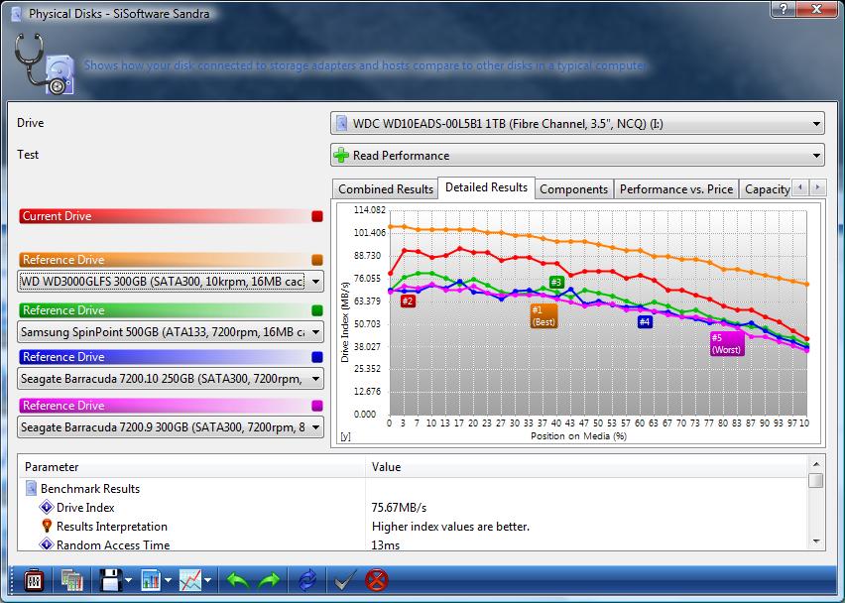Click the #2 red chart label
The width and height of the screenshot is (845, 603).
point(408,301)
